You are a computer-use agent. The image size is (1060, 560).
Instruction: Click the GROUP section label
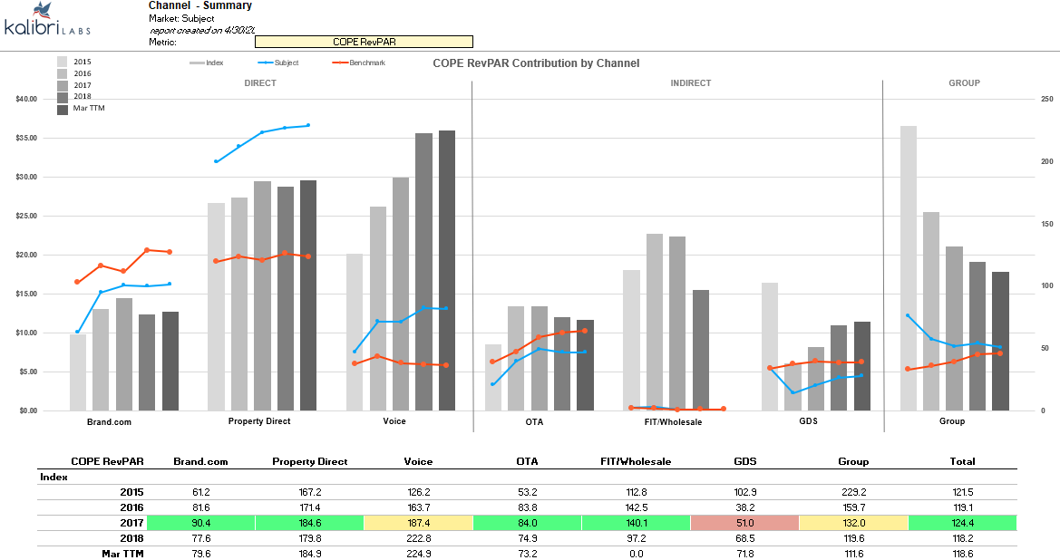964,83
